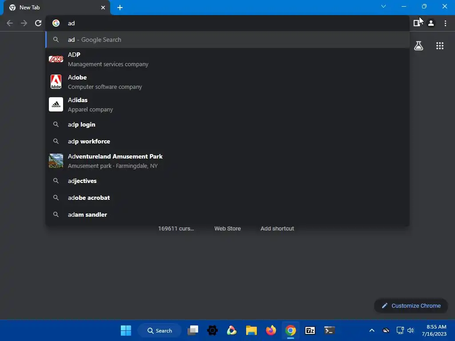
Task: Select the ADP management services suggestion
Action: pos(227,59)
